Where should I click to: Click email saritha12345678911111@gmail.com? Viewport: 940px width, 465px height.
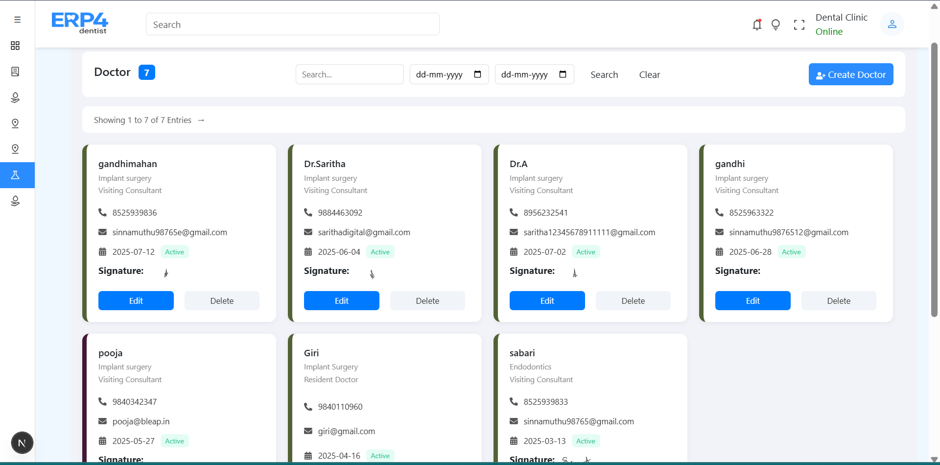click(589, 232)
